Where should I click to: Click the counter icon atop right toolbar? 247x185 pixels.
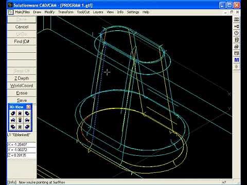(x=237, y=20)
